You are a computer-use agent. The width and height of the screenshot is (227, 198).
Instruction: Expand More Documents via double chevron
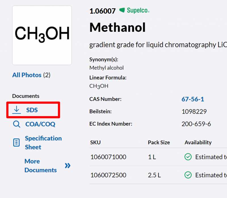[x=68, y=166]
